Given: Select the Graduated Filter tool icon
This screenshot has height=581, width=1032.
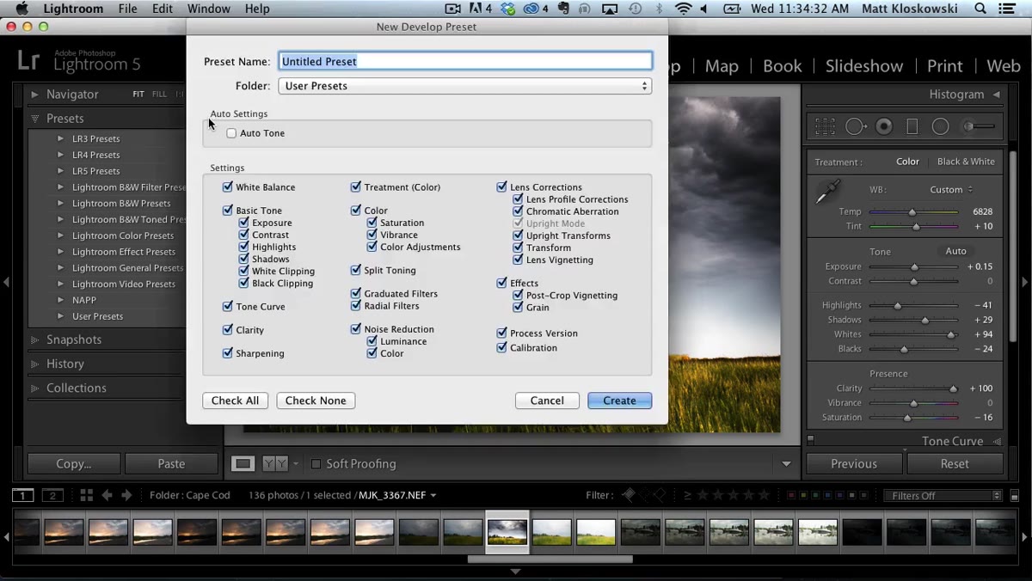Looking at the screenshot, I should [x=912, y=126].
